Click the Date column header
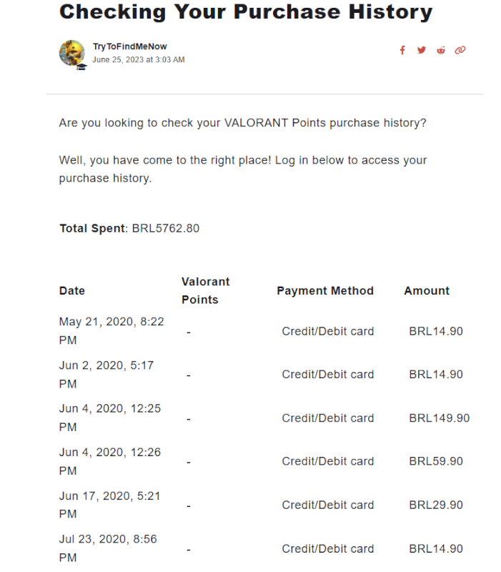501x572 pixels. coord(72,291)
